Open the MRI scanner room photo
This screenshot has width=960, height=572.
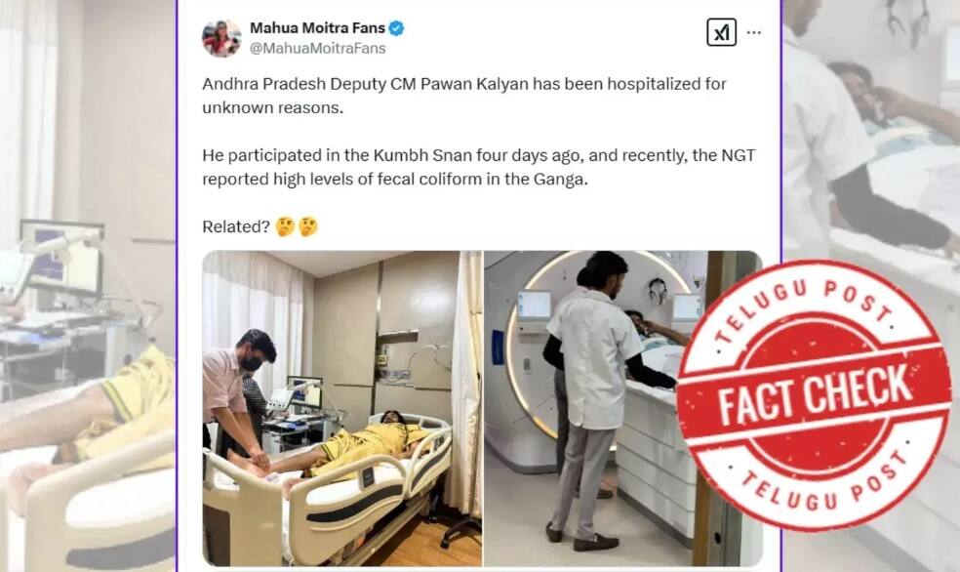[622, 408]
